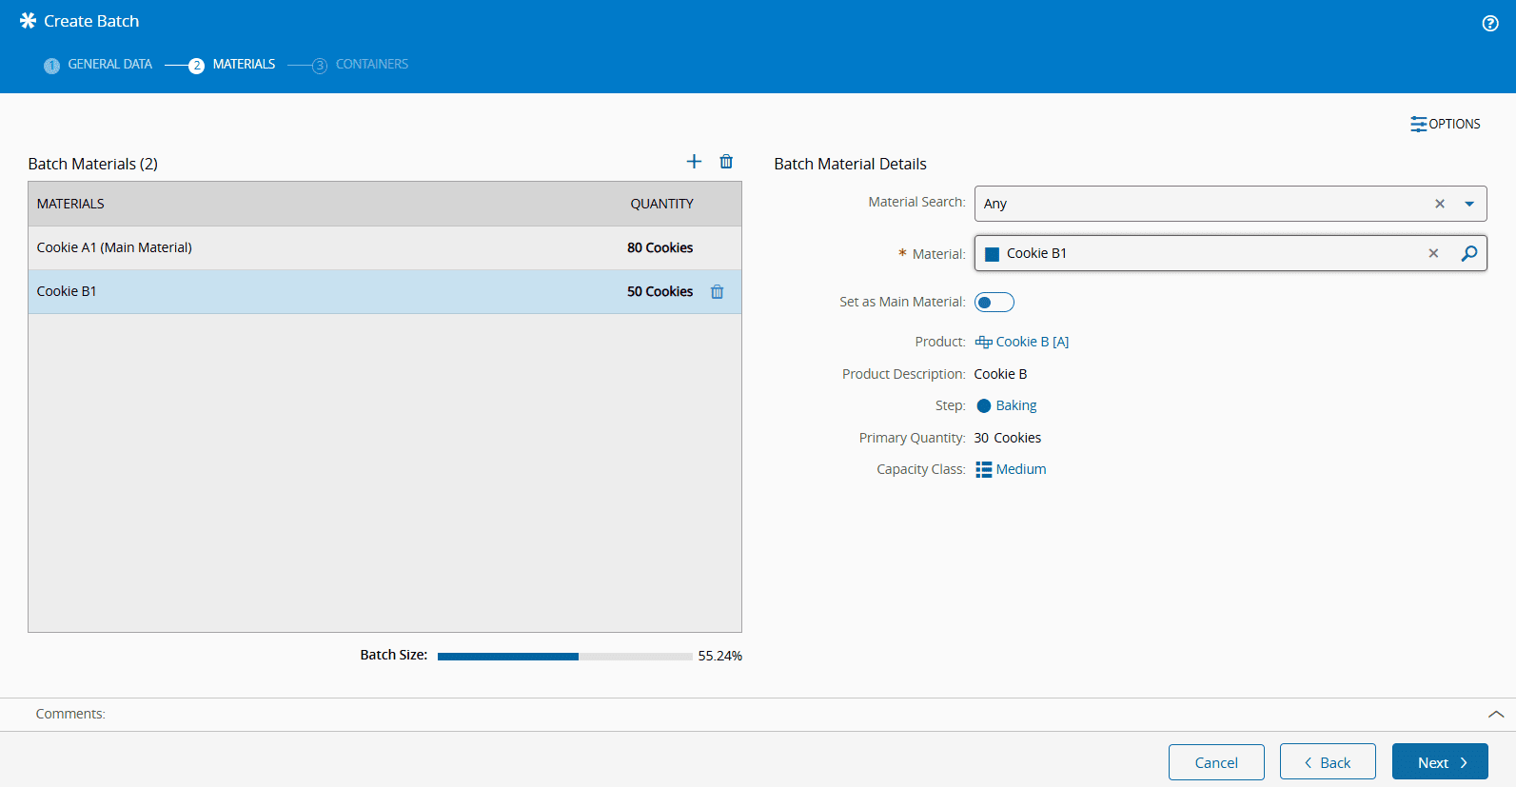Open help with the question mark icon

point(1489,24)
